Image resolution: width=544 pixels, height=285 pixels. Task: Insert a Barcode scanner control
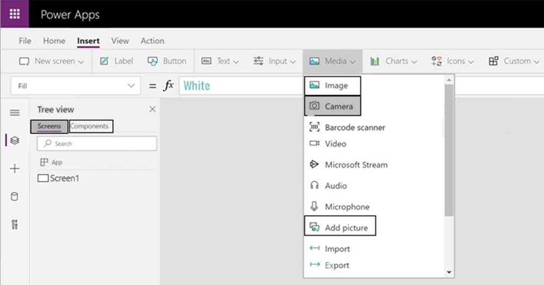point(354,127)
